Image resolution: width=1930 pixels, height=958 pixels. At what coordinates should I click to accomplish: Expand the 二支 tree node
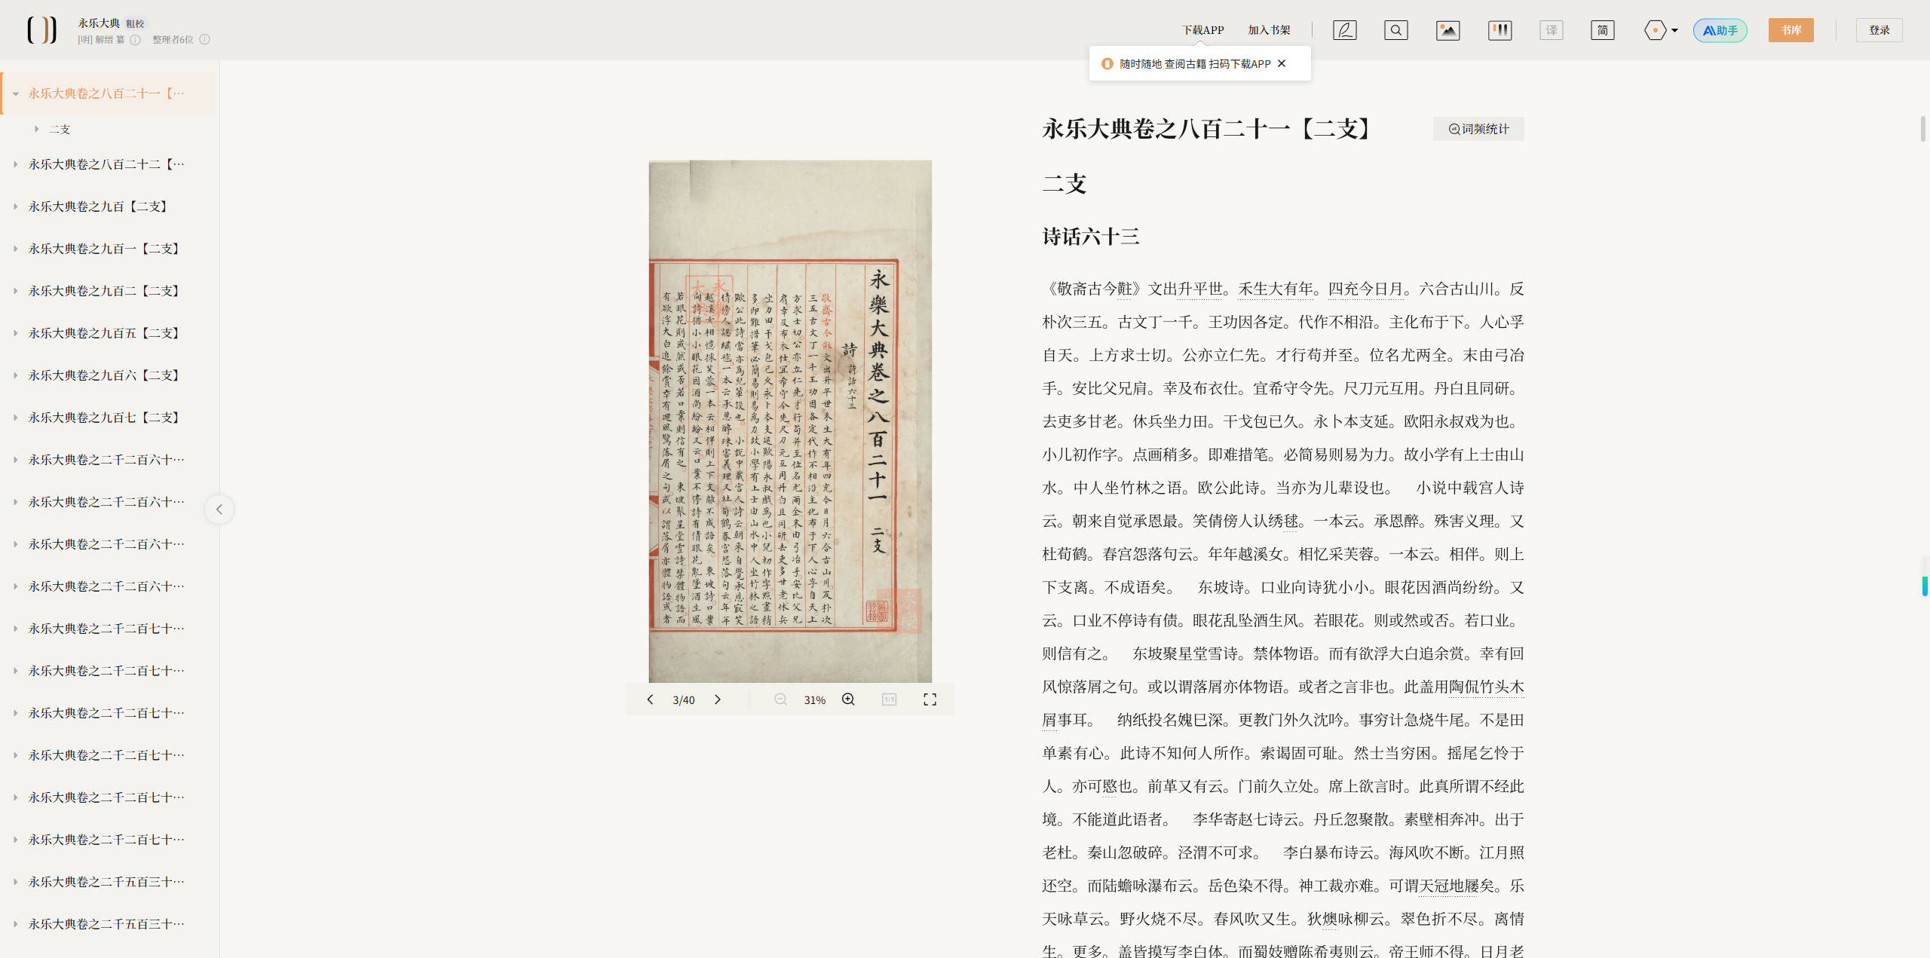point(36,129)
